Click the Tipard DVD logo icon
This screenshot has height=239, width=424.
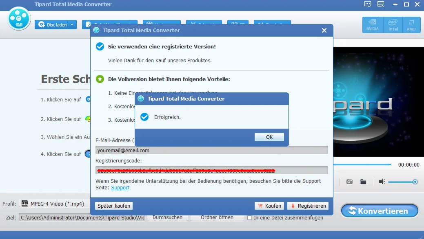point(19,19)
